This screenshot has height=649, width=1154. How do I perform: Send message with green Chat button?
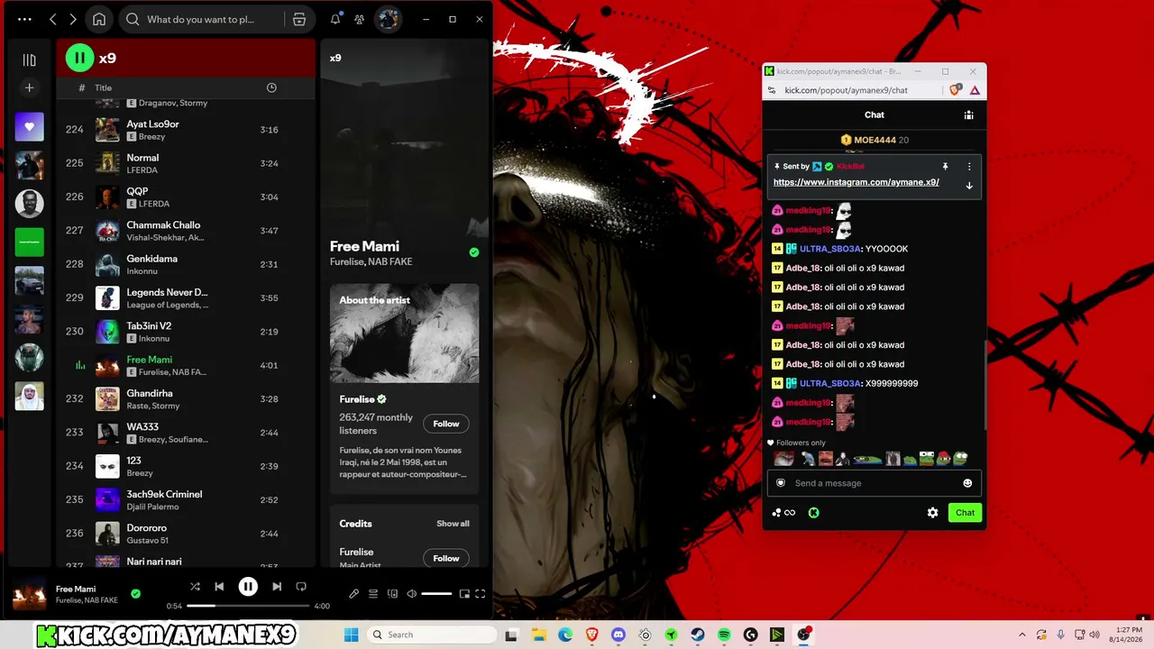965,513
